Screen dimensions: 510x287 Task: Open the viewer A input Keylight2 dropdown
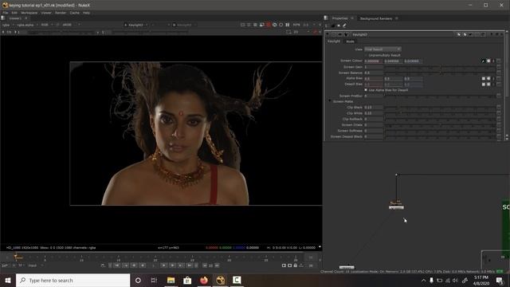[x=136, y=25]
